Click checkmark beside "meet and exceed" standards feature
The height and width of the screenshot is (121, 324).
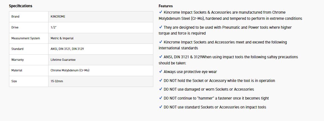click(x=161, y=42)
